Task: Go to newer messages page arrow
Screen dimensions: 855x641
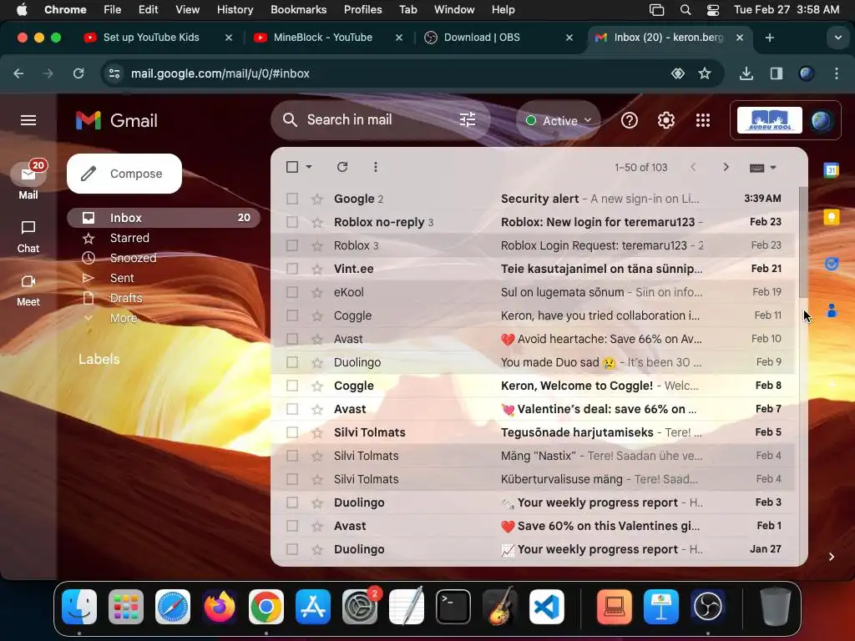Action: pos(693,167)
